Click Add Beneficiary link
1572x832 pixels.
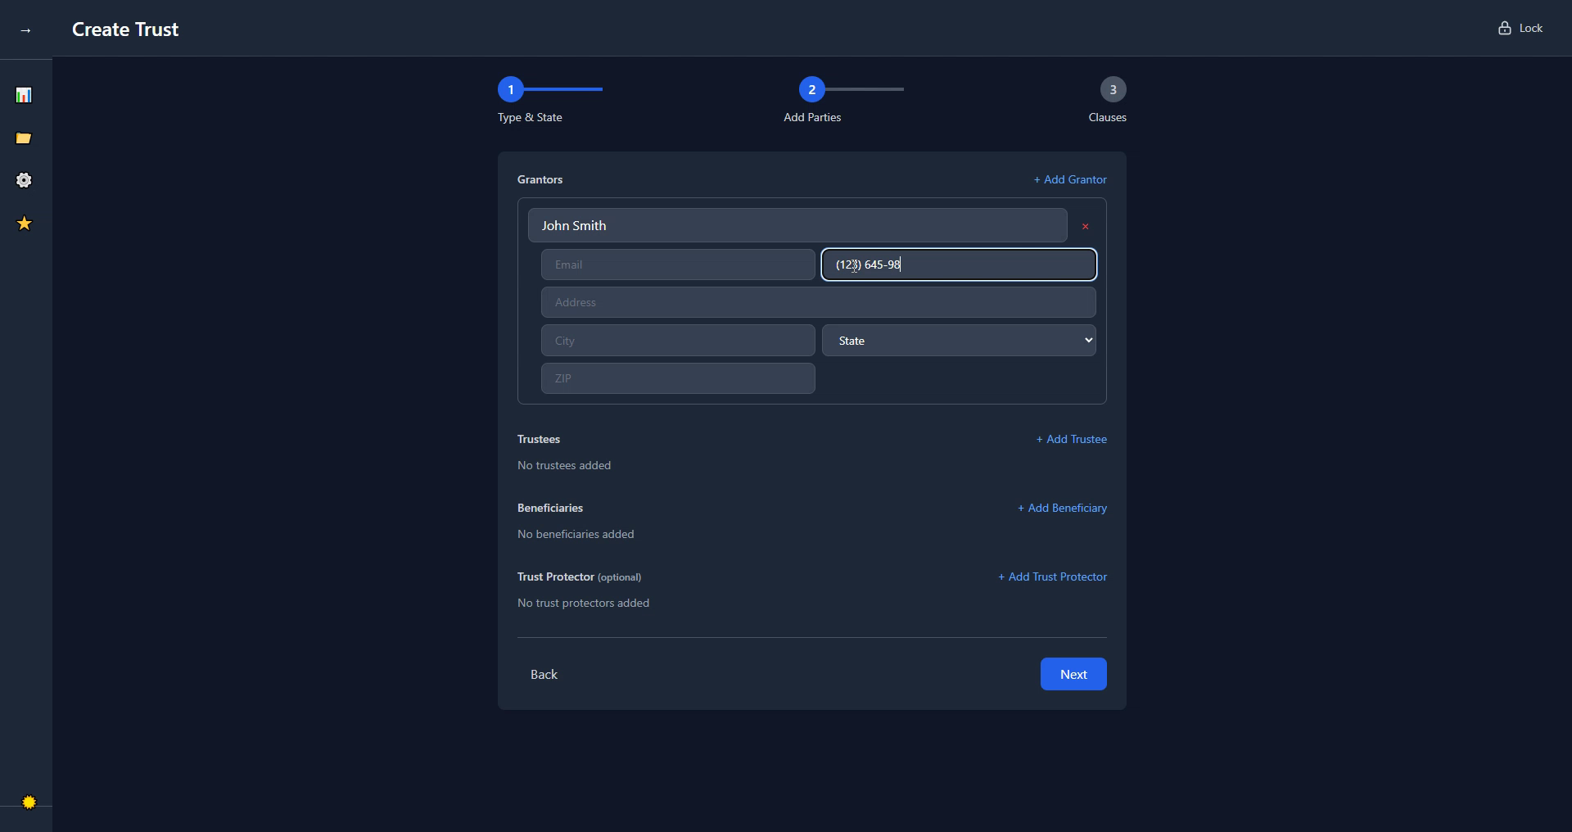1062,508
